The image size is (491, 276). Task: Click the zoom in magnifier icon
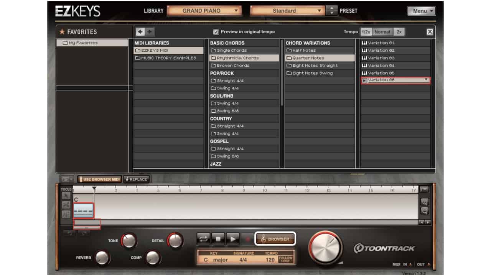point(424,202)
